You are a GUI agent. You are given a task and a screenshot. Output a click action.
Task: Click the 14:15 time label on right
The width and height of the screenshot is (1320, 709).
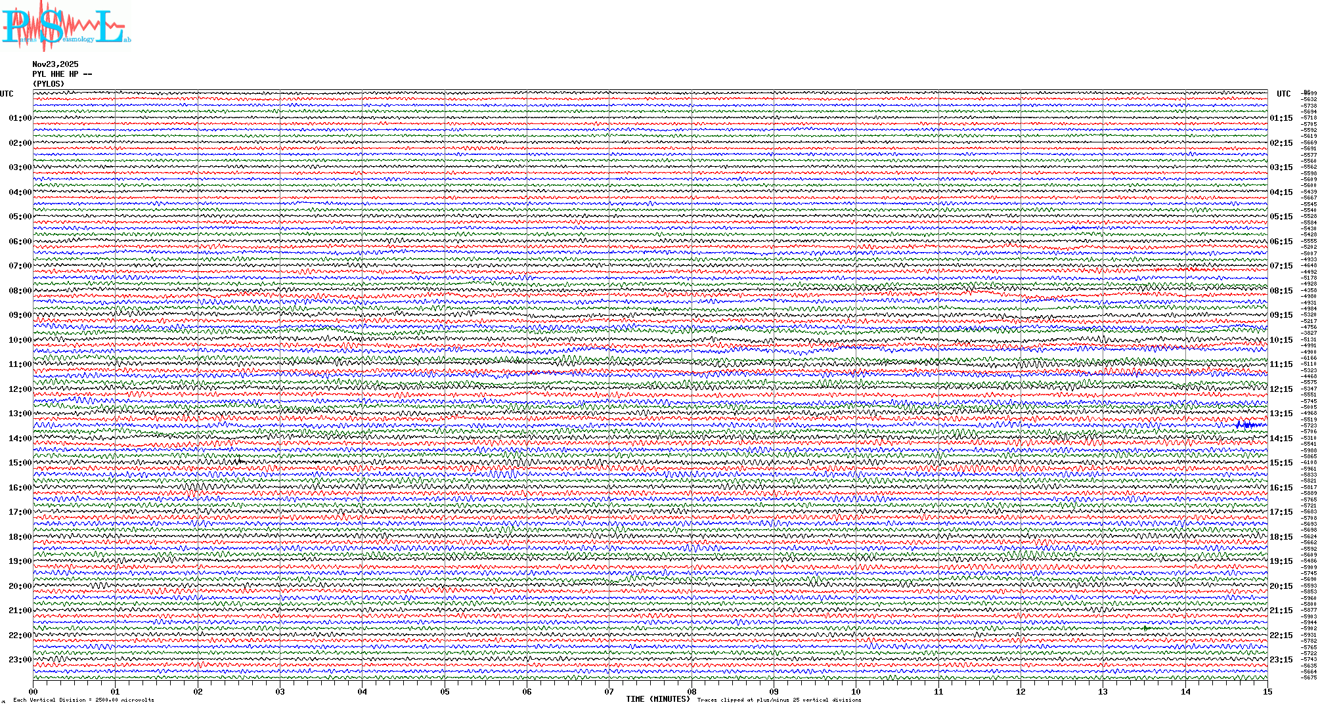point(1281,439)
